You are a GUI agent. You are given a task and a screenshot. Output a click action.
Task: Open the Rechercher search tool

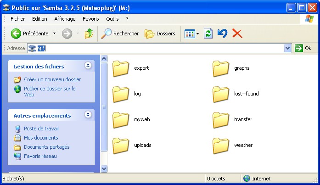pyautogui.click(x=120, y=34)
